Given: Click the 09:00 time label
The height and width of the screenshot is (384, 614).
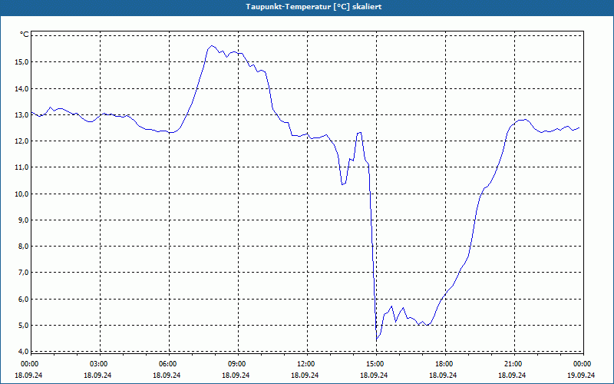Looking at the screenshot, I should [237, 364].
